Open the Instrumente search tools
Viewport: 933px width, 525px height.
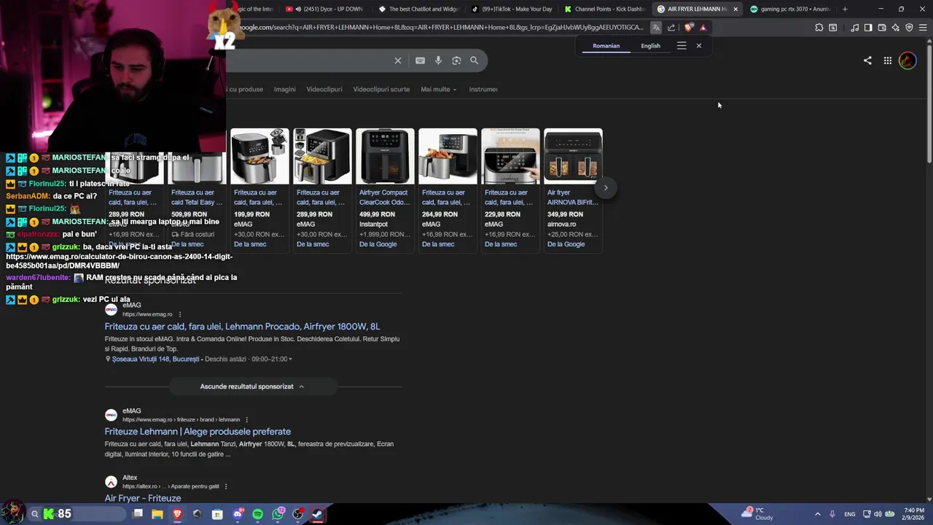click(x=483, y=89)
